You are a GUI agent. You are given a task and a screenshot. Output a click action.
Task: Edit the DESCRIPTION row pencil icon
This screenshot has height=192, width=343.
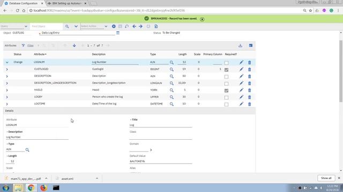click(x=241, y=76)
